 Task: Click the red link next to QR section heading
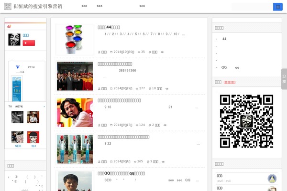tap(230, 82)
